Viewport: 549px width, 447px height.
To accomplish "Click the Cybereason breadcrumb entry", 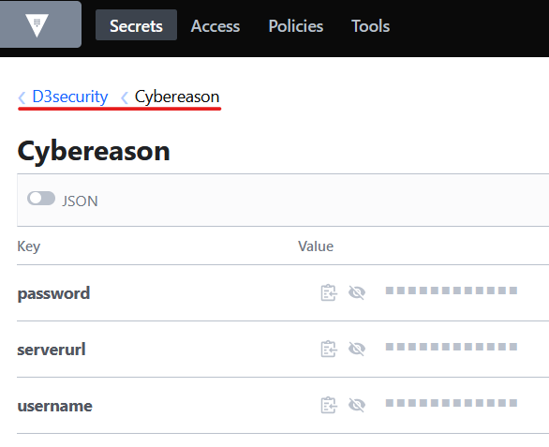I will pos(177,97).
